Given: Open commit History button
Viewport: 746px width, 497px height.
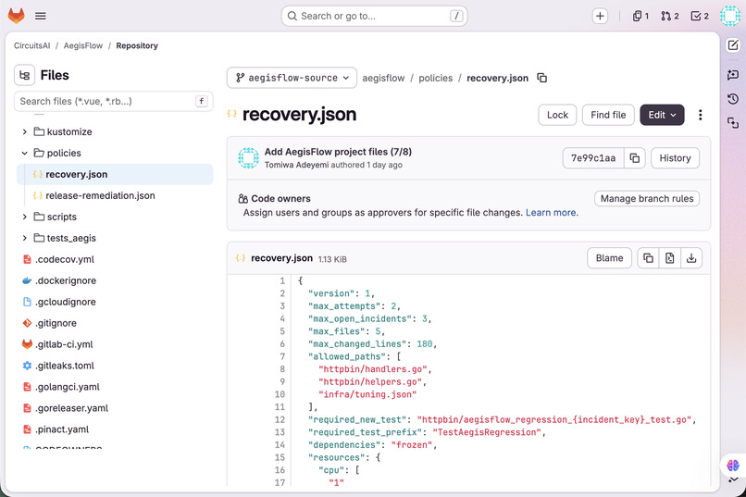Looking at the screenshot, I should (675, 158).
